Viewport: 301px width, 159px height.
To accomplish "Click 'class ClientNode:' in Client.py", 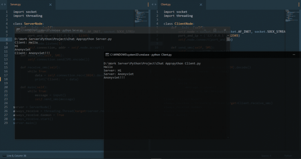I will point(179,24).
